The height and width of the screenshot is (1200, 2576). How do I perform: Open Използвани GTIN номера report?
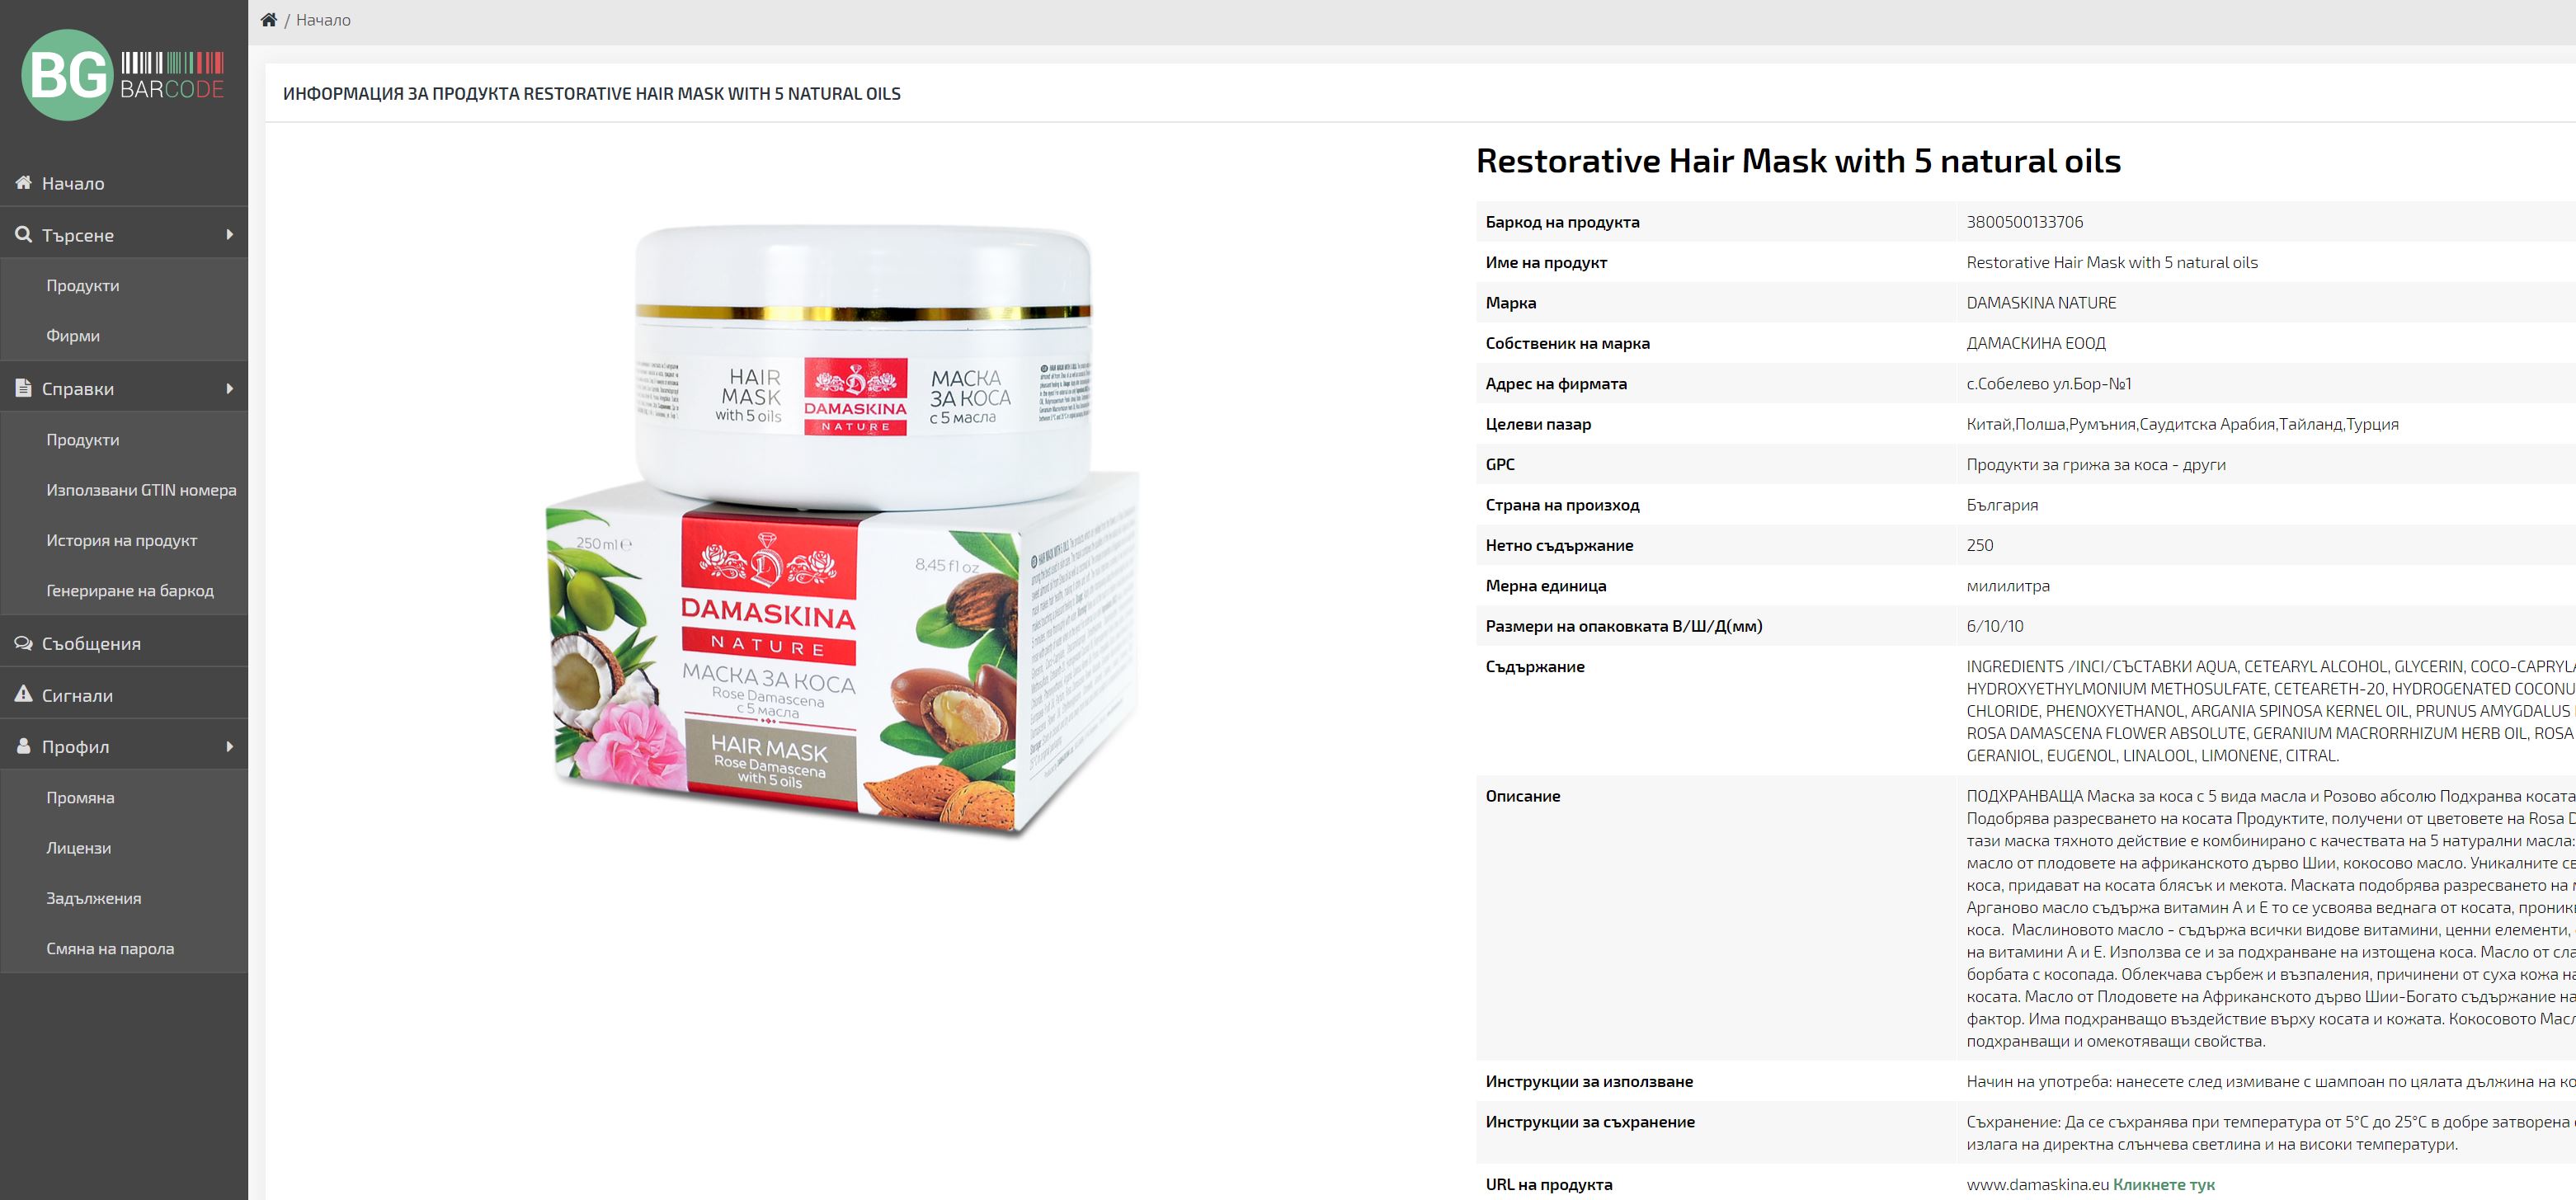141,490
